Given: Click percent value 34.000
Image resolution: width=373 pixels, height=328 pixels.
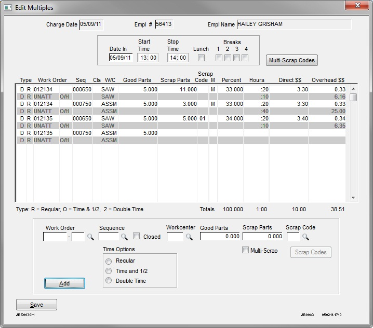Looking at the screenshot, I should click(x=234, y=118).
